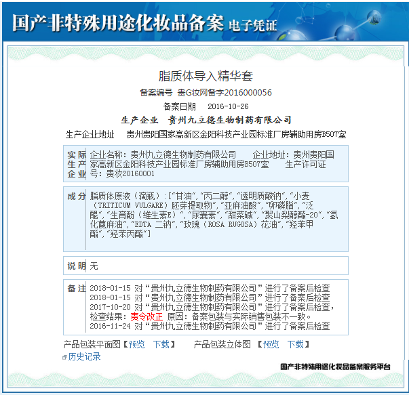Click 预览 link for 产品包装立体图

click(x=271, y=344)
